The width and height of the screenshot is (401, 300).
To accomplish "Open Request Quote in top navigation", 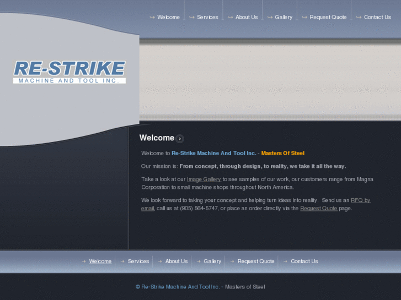I will (328, 17).
